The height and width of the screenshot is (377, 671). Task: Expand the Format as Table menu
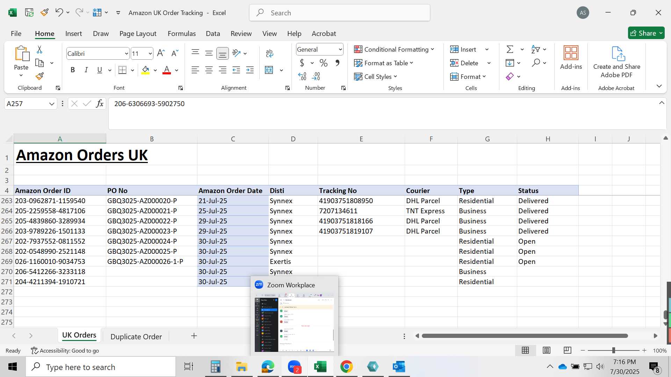pos(383,63)
